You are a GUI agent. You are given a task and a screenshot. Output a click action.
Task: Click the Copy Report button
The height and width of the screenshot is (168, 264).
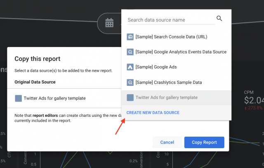(204, 142)
